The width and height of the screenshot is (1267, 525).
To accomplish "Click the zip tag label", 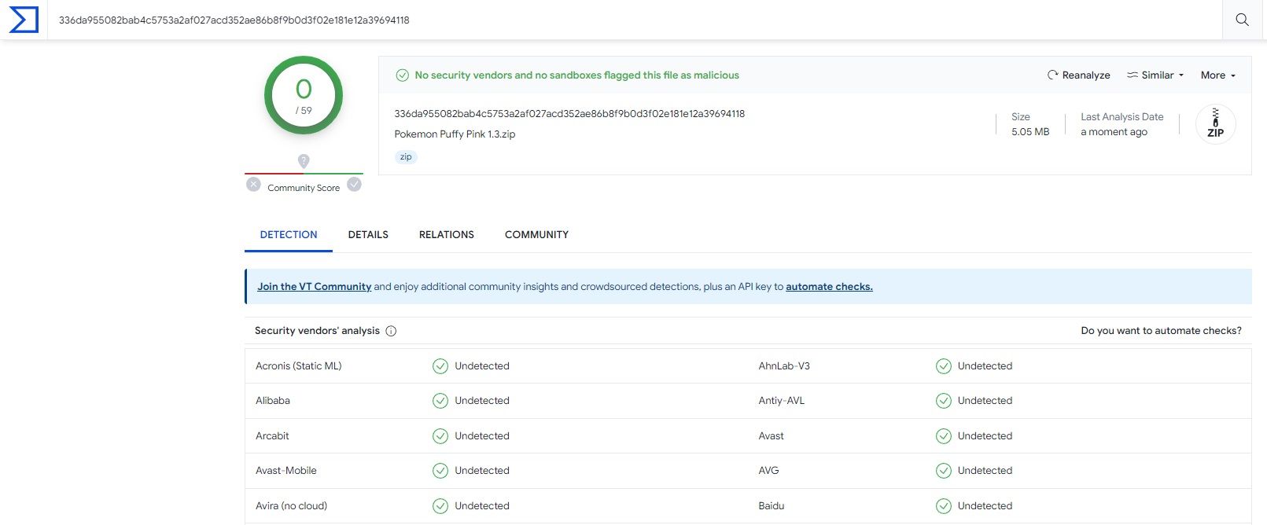I will pyautogui.click(x=406, y=157).
